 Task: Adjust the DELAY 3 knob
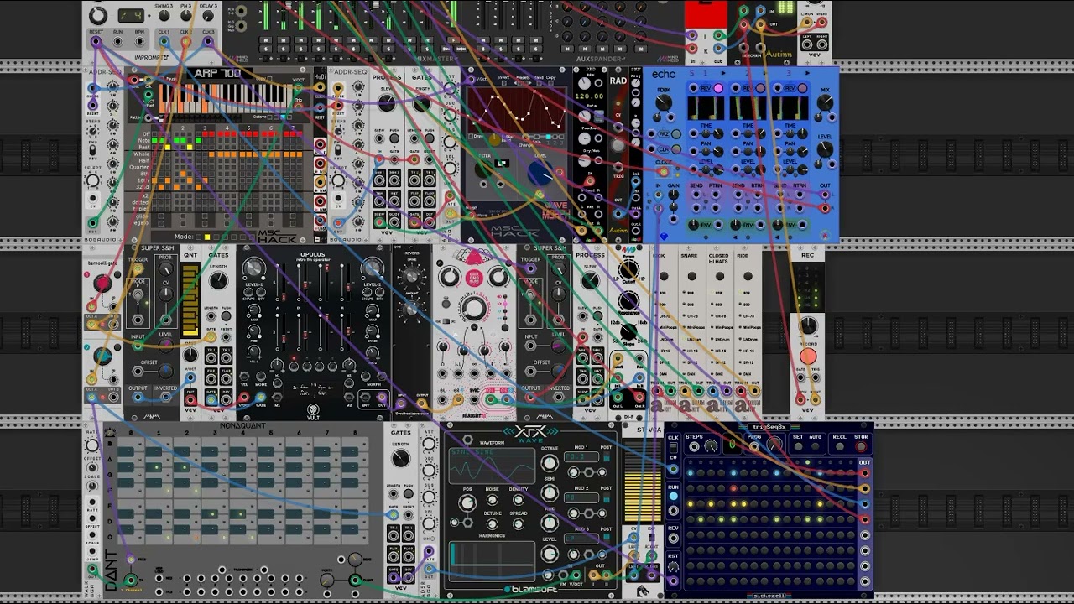point(208,18)
